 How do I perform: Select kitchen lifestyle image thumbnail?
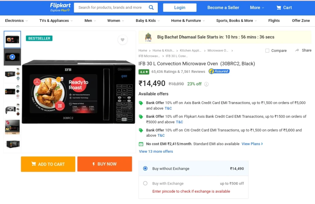(x=12, y=127)
